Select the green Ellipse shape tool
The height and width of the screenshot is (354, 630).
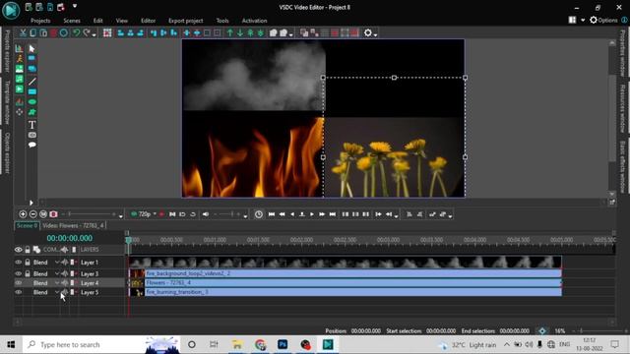pyautogui.click(x=31, y=102)
